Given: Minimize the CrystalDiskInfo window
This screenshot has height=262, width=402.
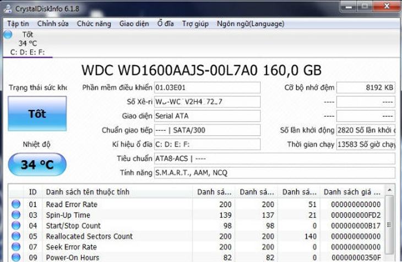Looking at the screenshot, I should coord(349,6).
